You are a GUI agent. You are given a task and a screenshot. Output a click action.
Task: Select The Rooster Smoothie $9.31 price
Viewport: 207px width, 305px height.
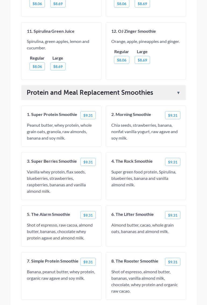[173, 262]
